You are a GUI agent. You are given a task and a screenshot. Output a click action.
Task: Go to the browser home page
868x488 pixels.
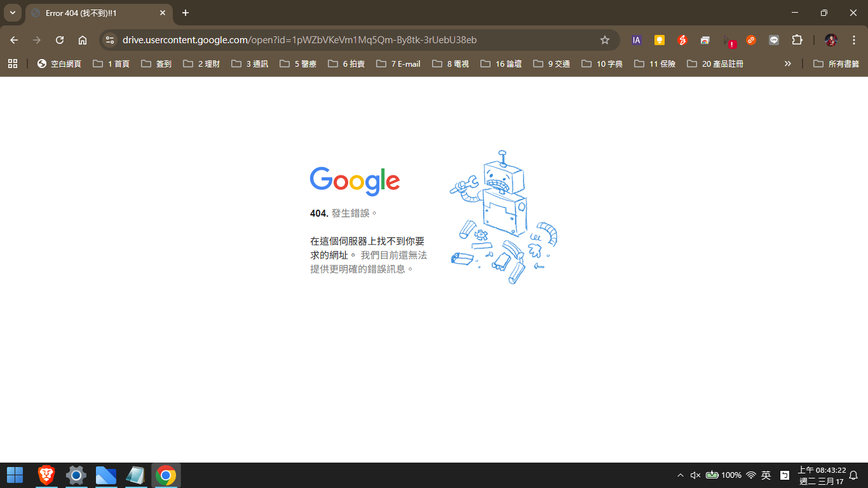point(83,40)
